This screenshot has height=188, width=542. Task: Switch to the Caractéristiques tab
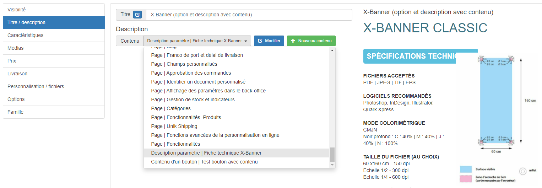[54, 35]
